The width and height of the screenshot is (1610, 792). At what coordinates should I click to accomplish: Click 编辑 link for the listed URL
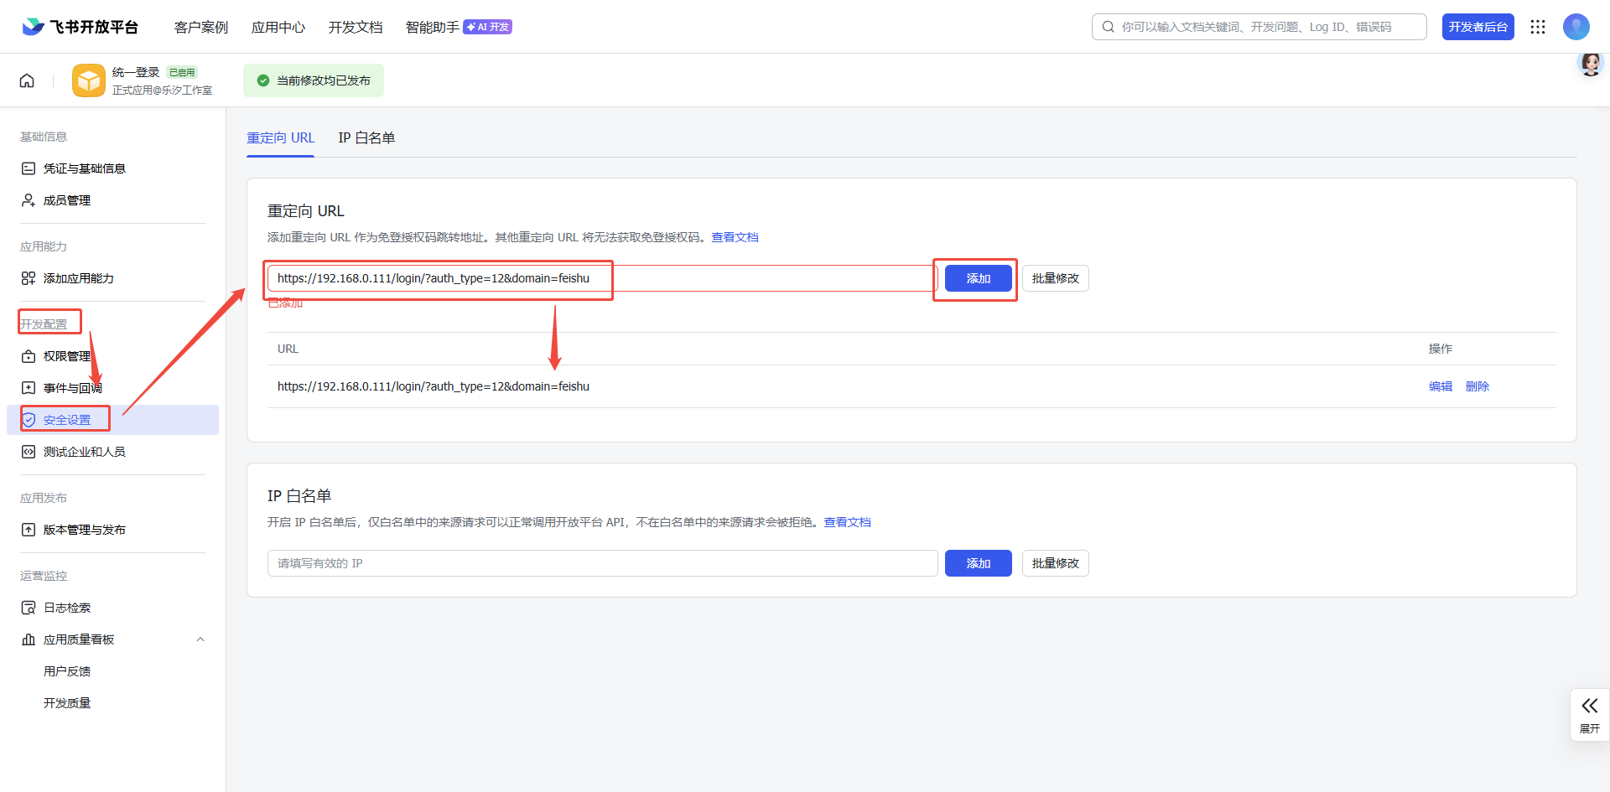pyautogui.click(x=1440, y=386)
